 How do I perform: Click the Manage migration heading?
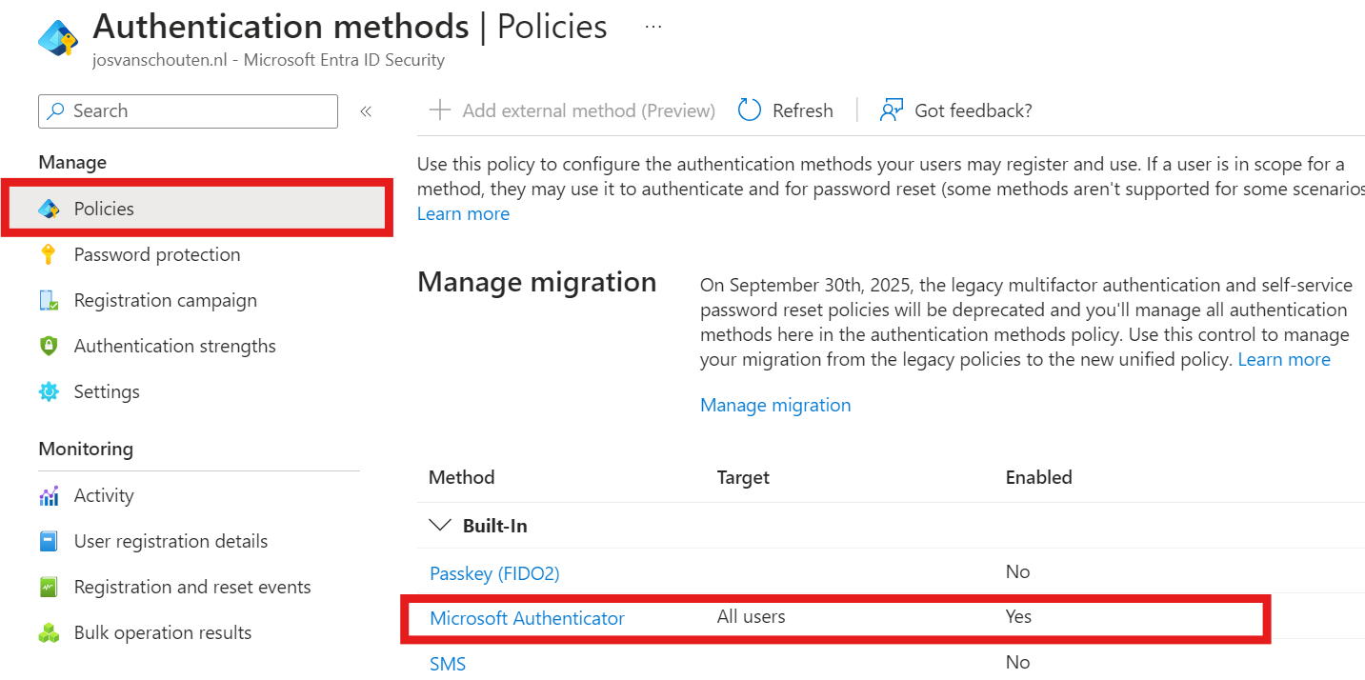pyautogui.click(x=536, y=282)
